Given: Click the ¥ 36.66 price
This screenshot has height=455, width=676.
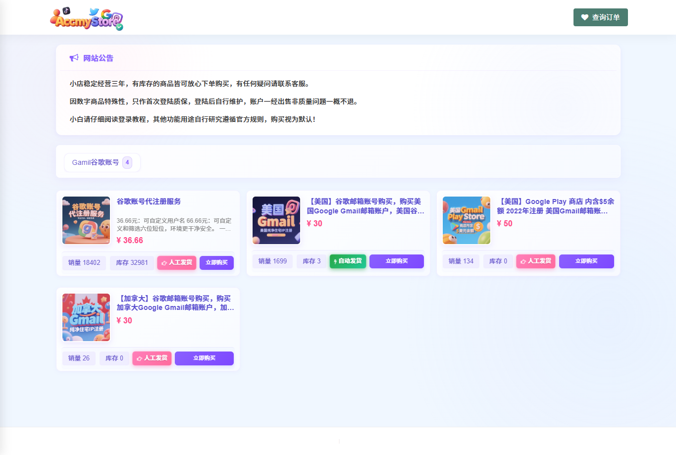Looking at the screenshot, I should (x=130, y=240).
